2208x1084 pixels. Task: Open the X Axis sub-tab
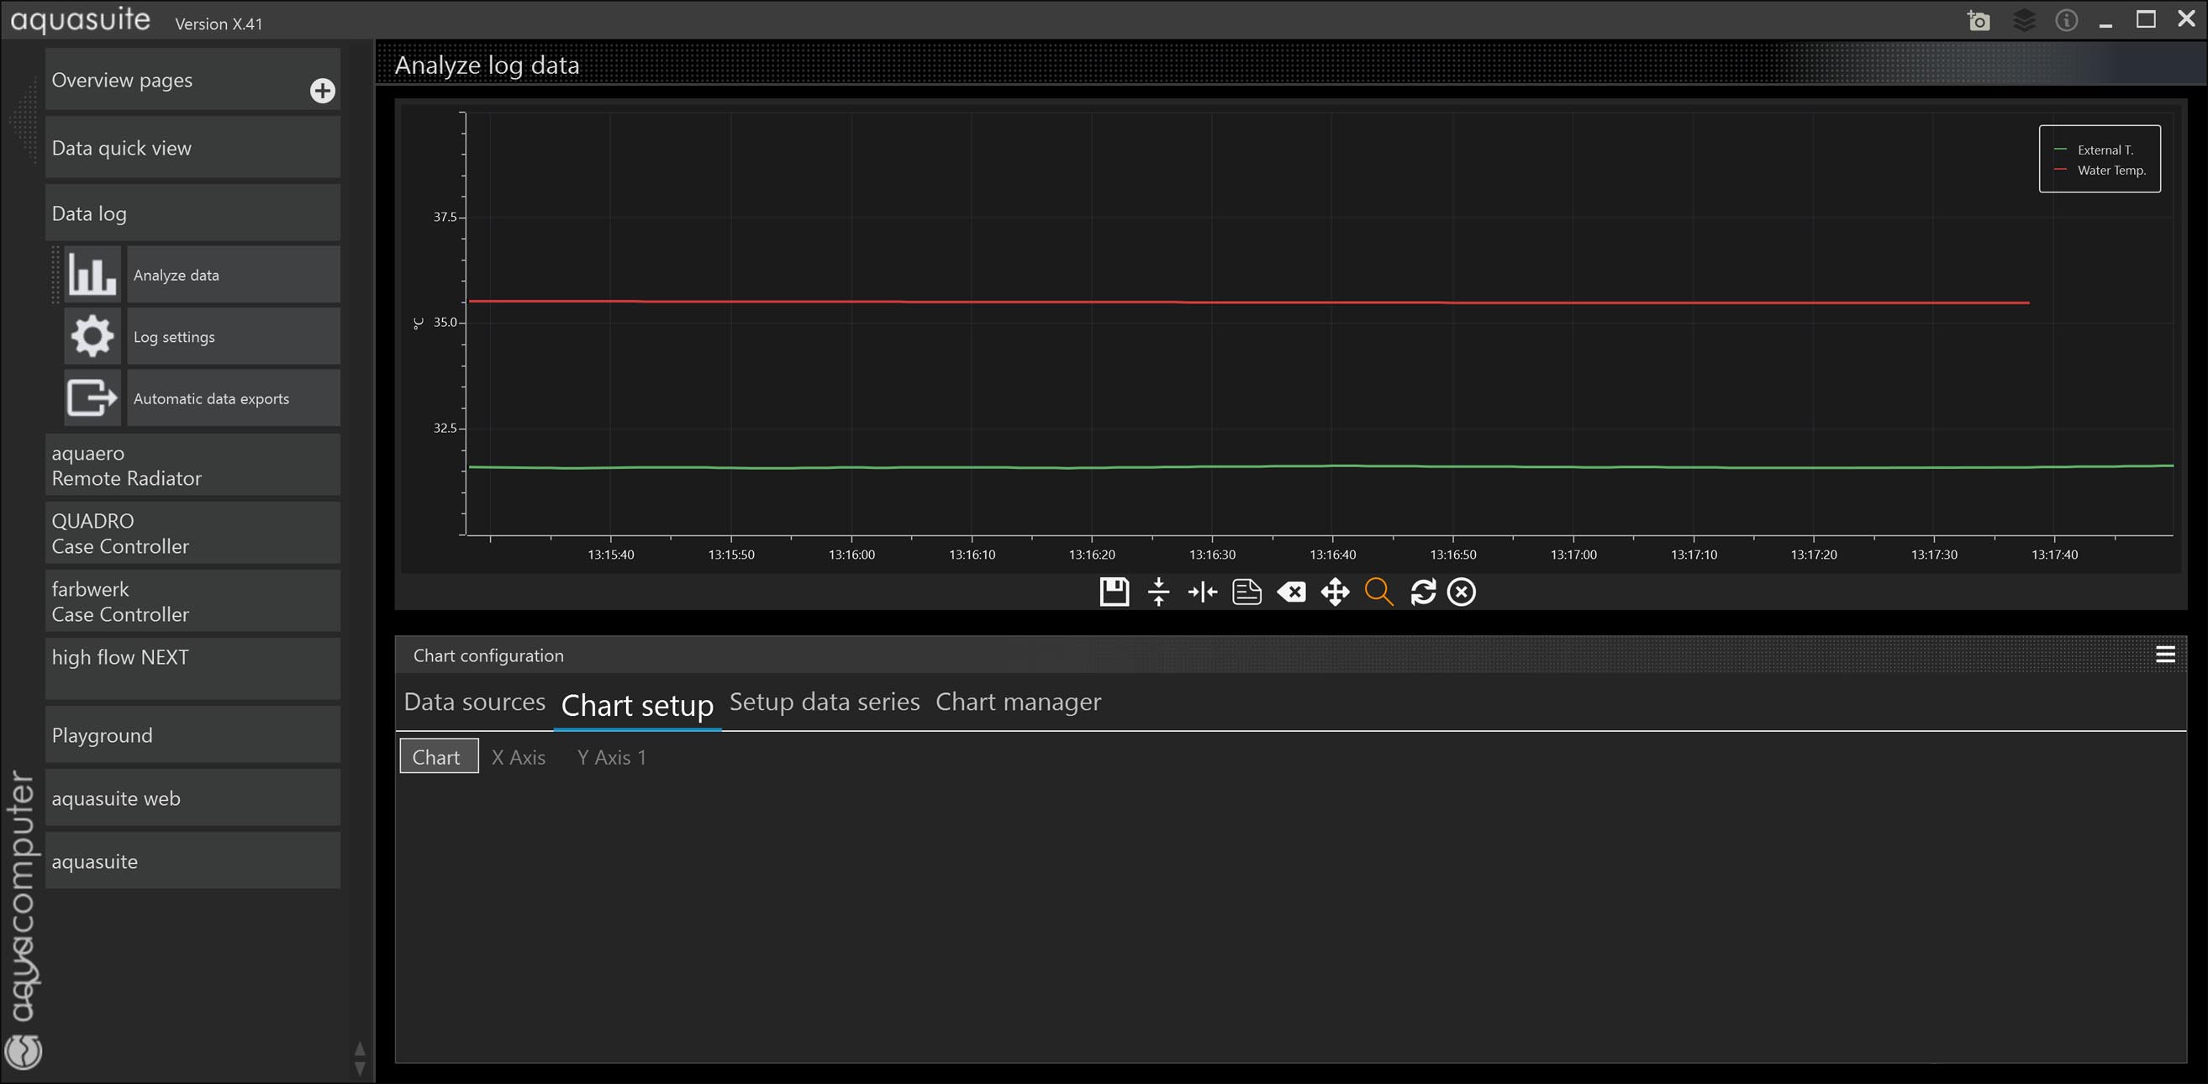coord(519,757)
